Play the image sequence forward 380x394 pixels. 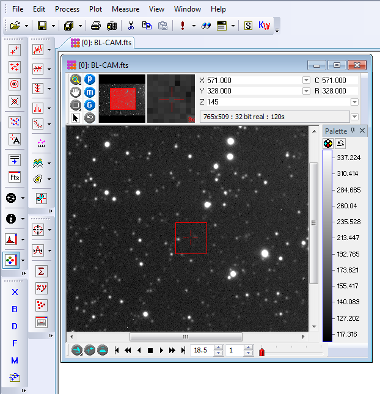[x=161, y=350]
